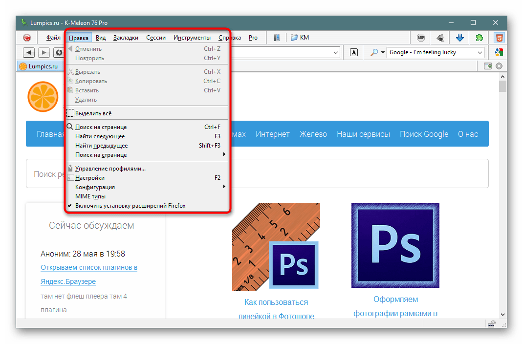This screenshot has height=344, width=523.
Task: Click the Back navigation arrow button
Action: [x=29, y=52]
